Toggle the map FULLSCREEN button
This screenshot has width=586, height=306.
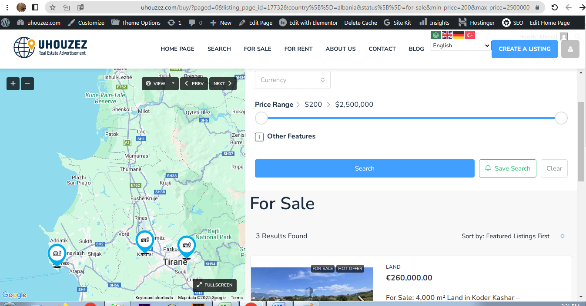(x=214, y=285)
